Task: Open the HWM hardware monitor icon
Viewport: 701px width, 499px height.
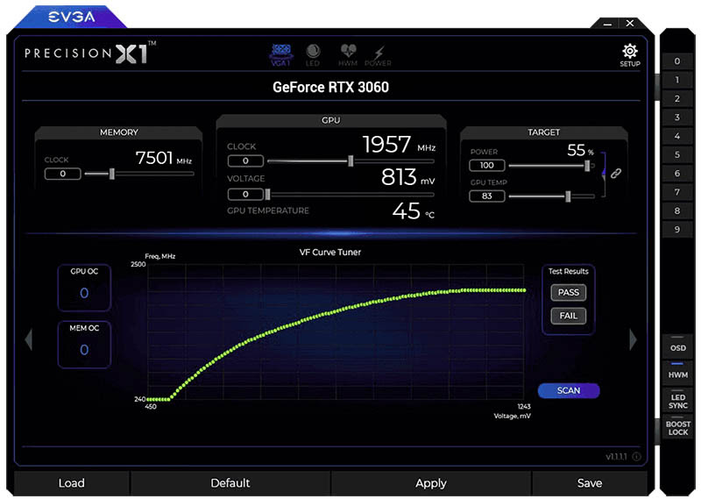Action: (x=348, y=55)
